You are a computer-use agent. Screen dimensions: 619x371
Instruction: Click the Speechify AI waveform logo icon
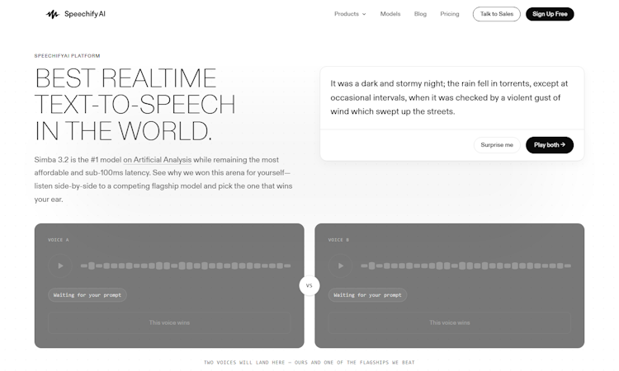tap(52, 14)
